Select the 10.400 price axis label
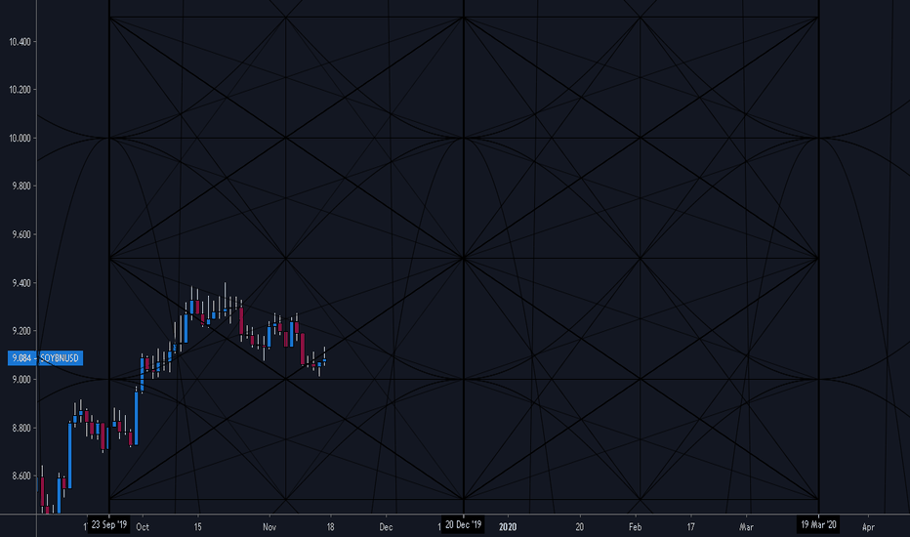Image resolution: width=910 pixels, height=537 pixels. (20, 42)
